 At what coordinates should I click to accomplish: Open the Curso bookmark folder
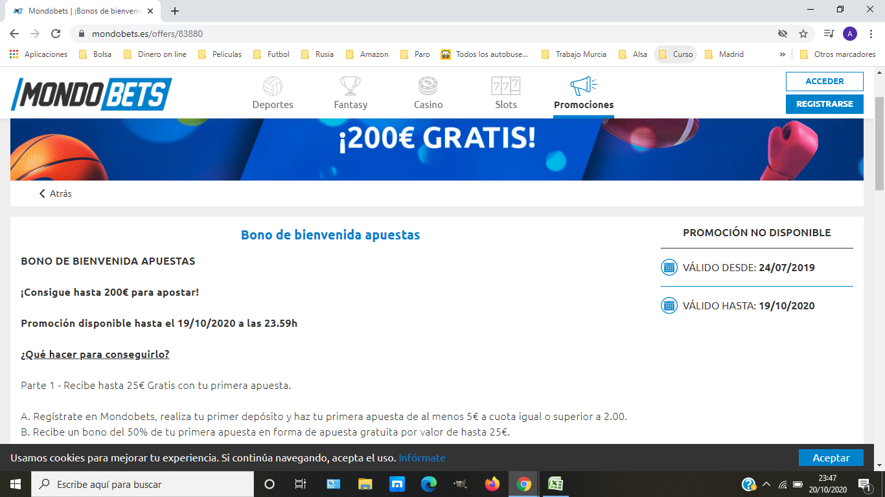[x=676, y=54]
